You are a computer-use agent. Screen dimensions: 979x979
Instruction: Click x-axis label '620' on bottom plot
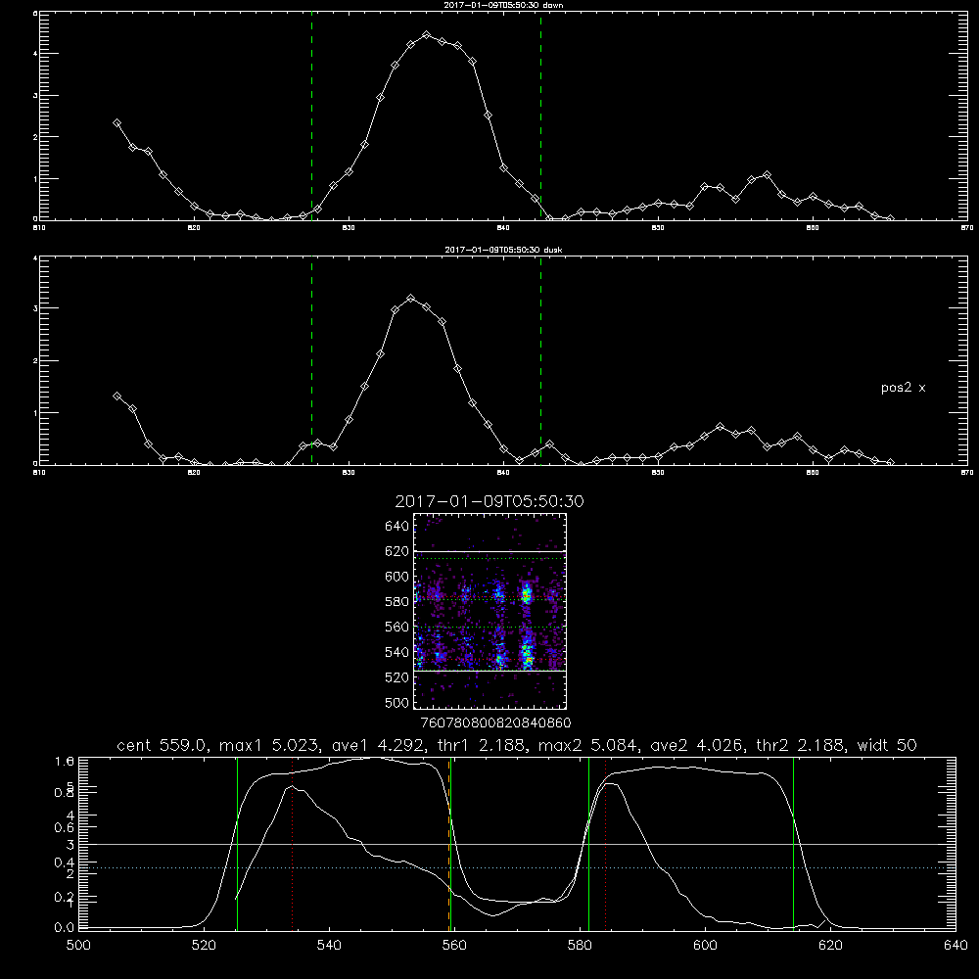coord(830,946)
